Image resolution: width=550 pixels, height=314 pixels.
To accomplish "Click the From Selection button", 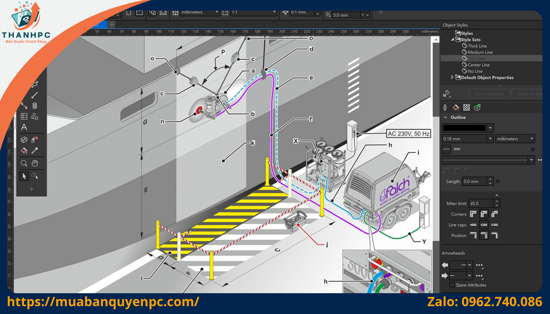I will [489, 93].
